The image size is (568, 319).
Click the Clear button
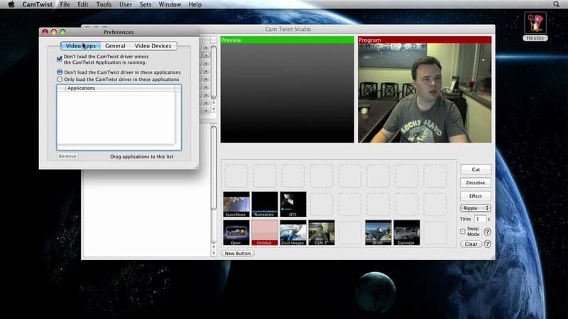click(x=471, y=244)
